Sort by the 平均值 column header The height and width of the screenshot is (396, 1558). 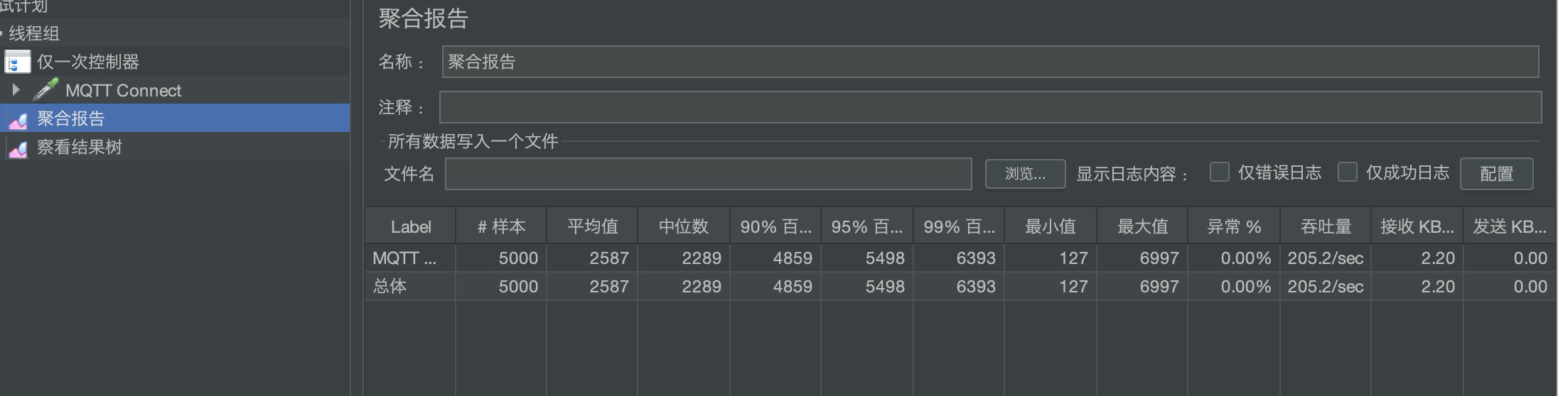coord(592,227)
